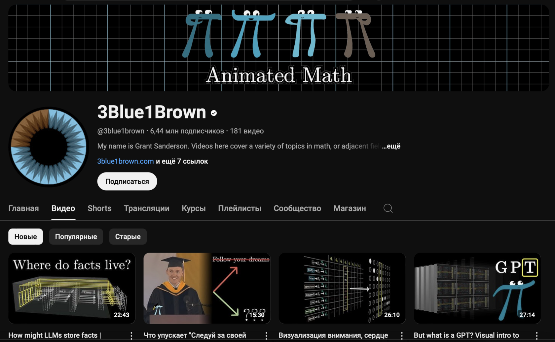Click the '181 видео' count text

(x=247, y=131)
